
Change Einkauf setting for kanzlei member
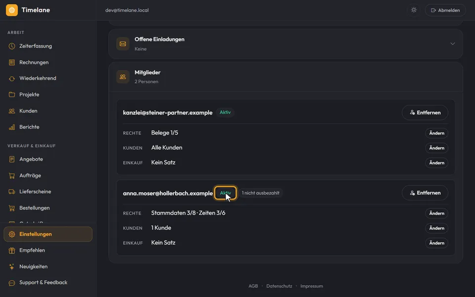pos(436,163)
